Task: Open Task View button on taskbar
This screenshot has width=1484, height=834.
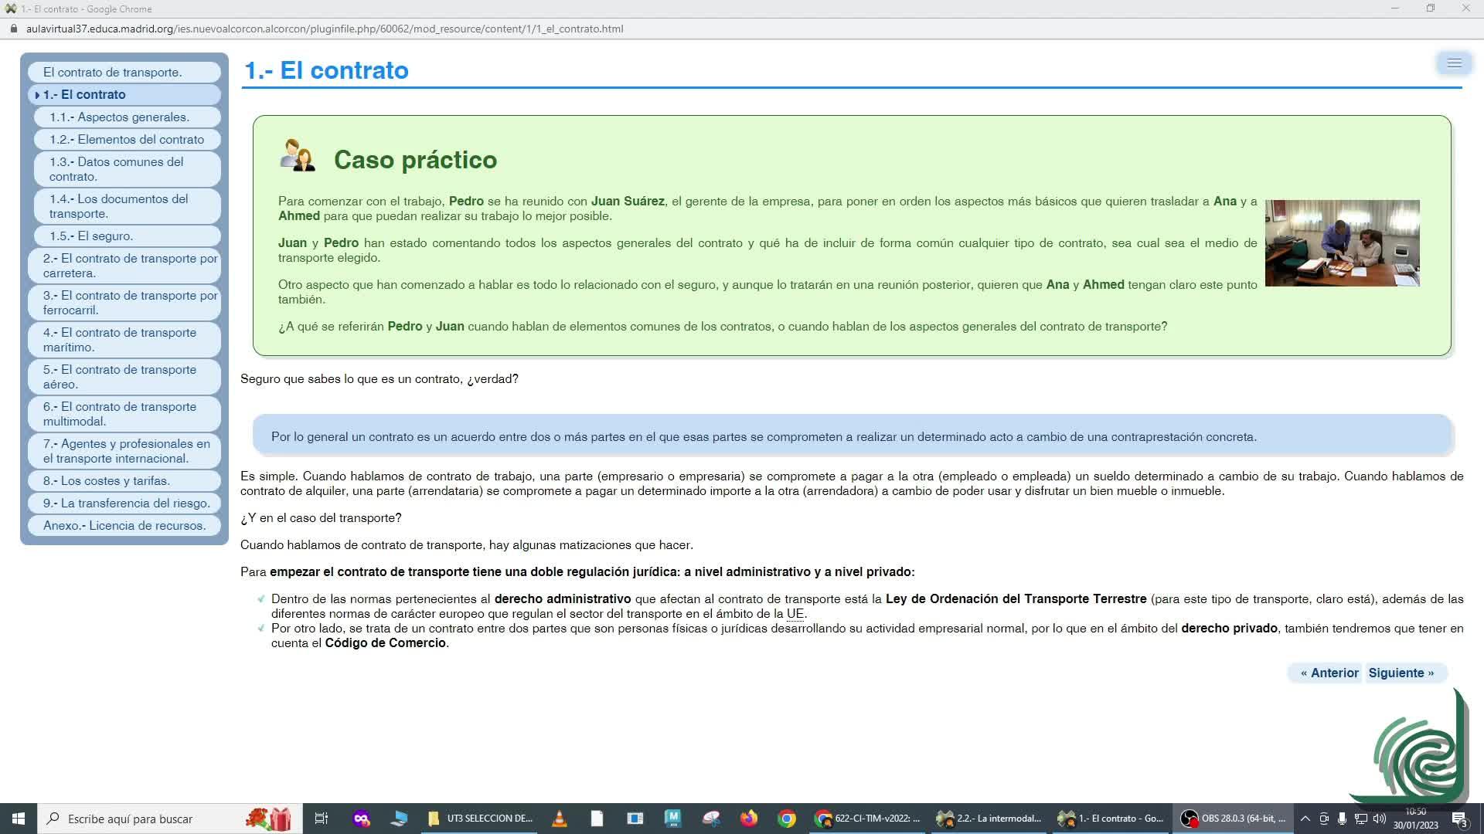Action: tap(321, 819)
